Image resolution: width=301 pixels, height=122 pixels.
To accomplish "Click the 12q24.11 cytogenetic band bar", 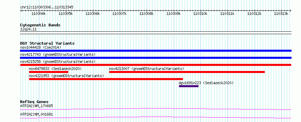I will [156, 33].
